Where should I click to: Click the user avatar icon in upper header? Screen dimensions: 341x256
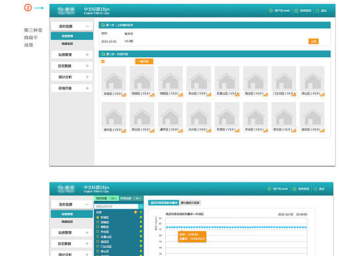click(271, 11)
